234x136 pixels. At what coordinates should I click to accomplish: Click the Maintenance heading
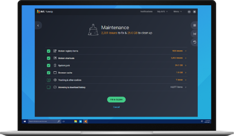click(115, 27)
